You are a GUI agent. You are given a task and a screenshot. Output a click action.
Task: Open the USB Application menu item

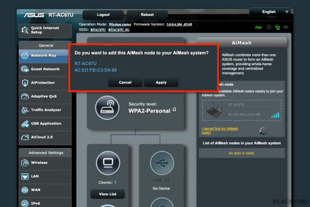[45, 124]
